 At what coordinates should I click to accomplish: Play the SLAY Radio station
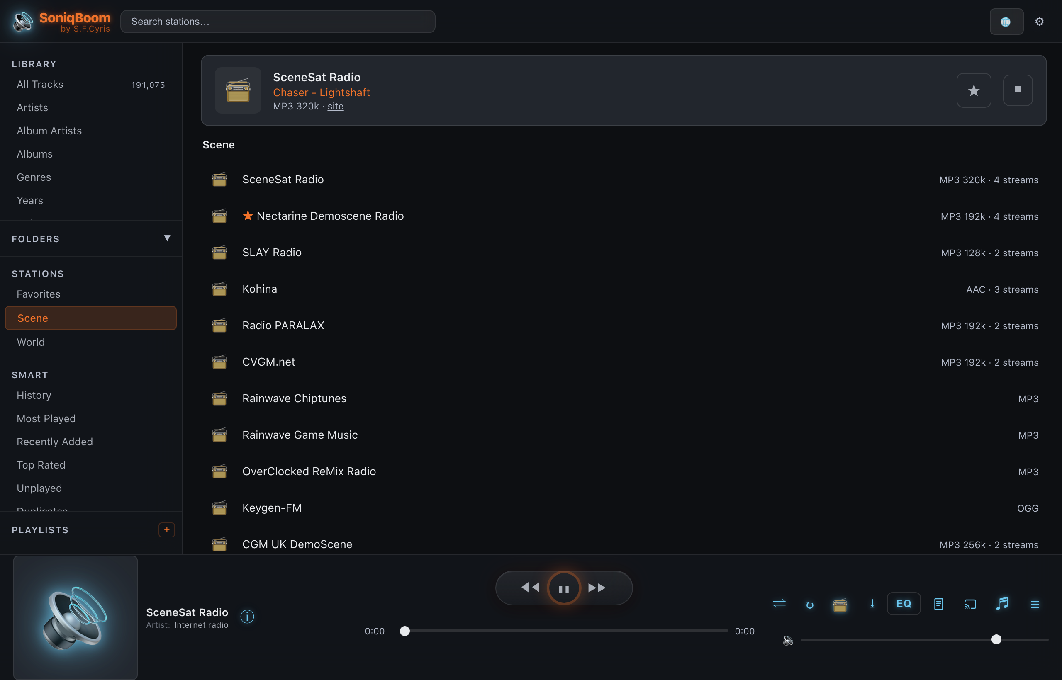click(624, 253)
